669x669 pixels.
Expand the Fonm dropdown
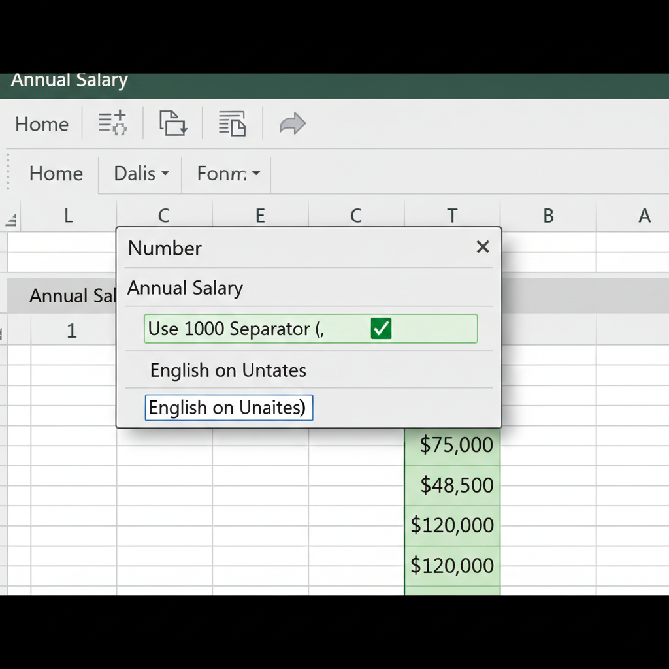[x=225, y=174]
